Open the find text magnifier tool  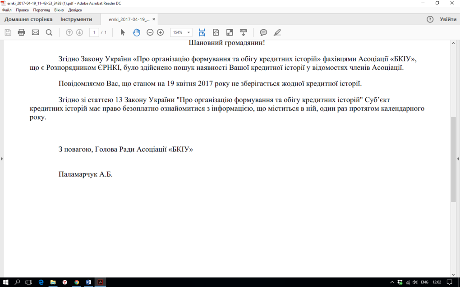click(x=49, y=32)
